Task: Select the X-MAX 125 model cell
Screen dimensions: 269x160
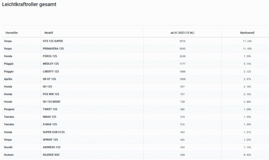Action: point(50,124)
